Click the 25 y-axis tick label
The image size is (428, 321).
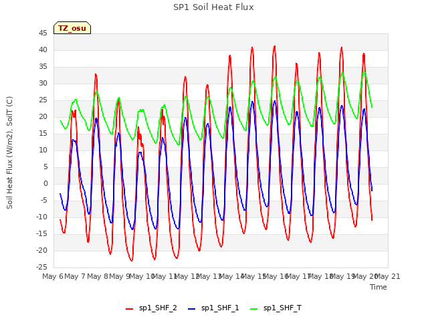click(43, 100)
